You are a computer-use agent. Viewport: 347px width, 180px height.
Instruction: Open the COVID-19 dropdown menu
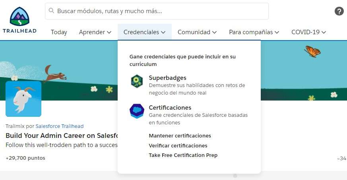pyautogui.click(x=308, y=32)
